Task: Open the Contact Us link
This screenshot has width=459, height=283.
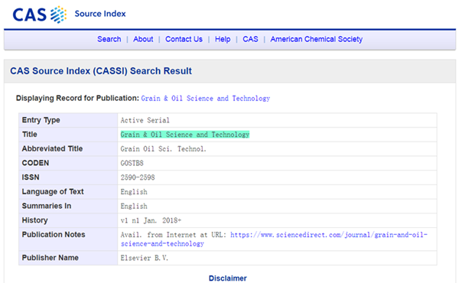Action: click(184, 39)
